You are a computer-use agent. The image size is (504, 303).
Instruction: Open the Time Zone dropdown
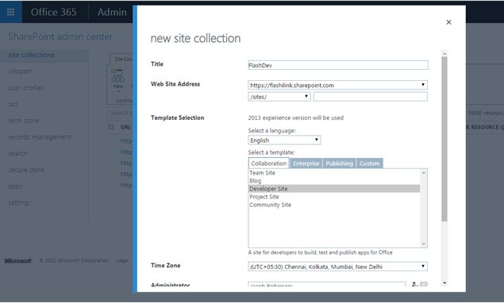(337, 267)
